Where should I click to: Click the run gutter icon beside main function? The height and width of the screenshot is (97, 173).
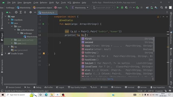(x=43, y=24)
